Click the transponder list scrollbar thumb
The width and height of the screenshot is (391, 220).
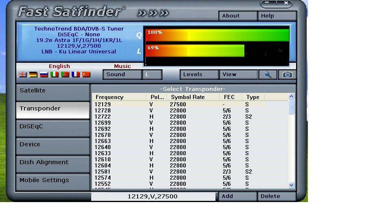pos(291,107)
